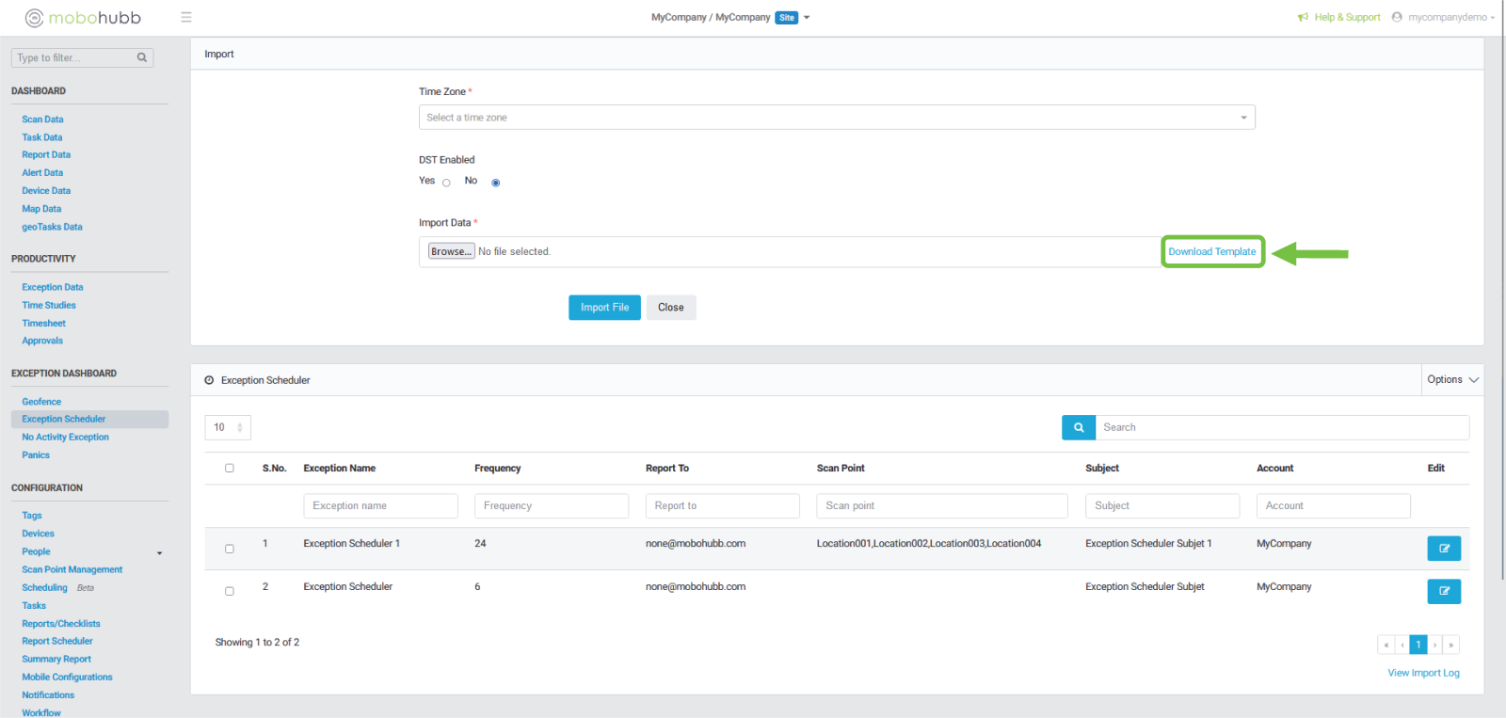Change the rows-per-page stepper value
Image resolution: width=1506 pixels, height=718 pixels.
tap(239, 427)
